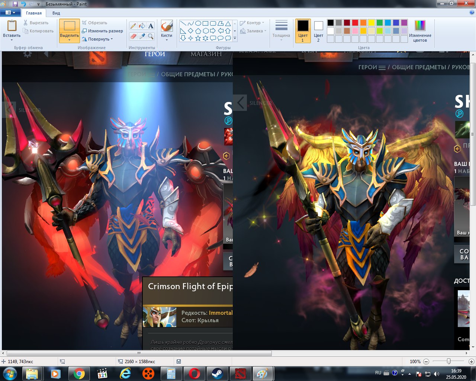Undo with the quick access arrow
Viewport: 476px width, 381px height.
click(x=23, y=4)
